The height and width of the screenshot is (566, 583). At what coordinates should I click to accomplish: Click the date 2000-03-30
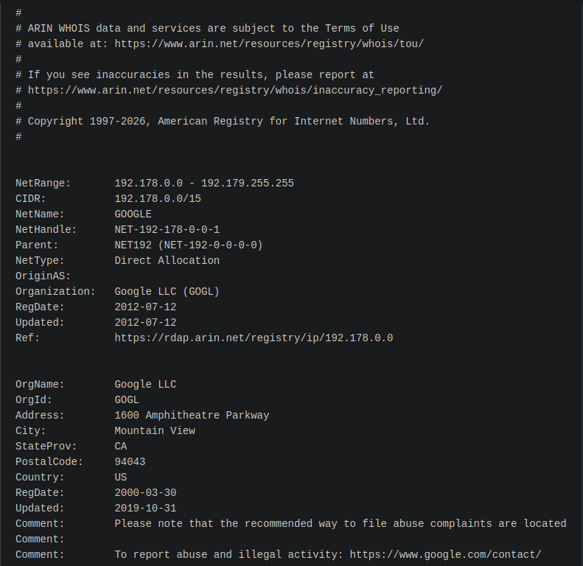(145, 492)
